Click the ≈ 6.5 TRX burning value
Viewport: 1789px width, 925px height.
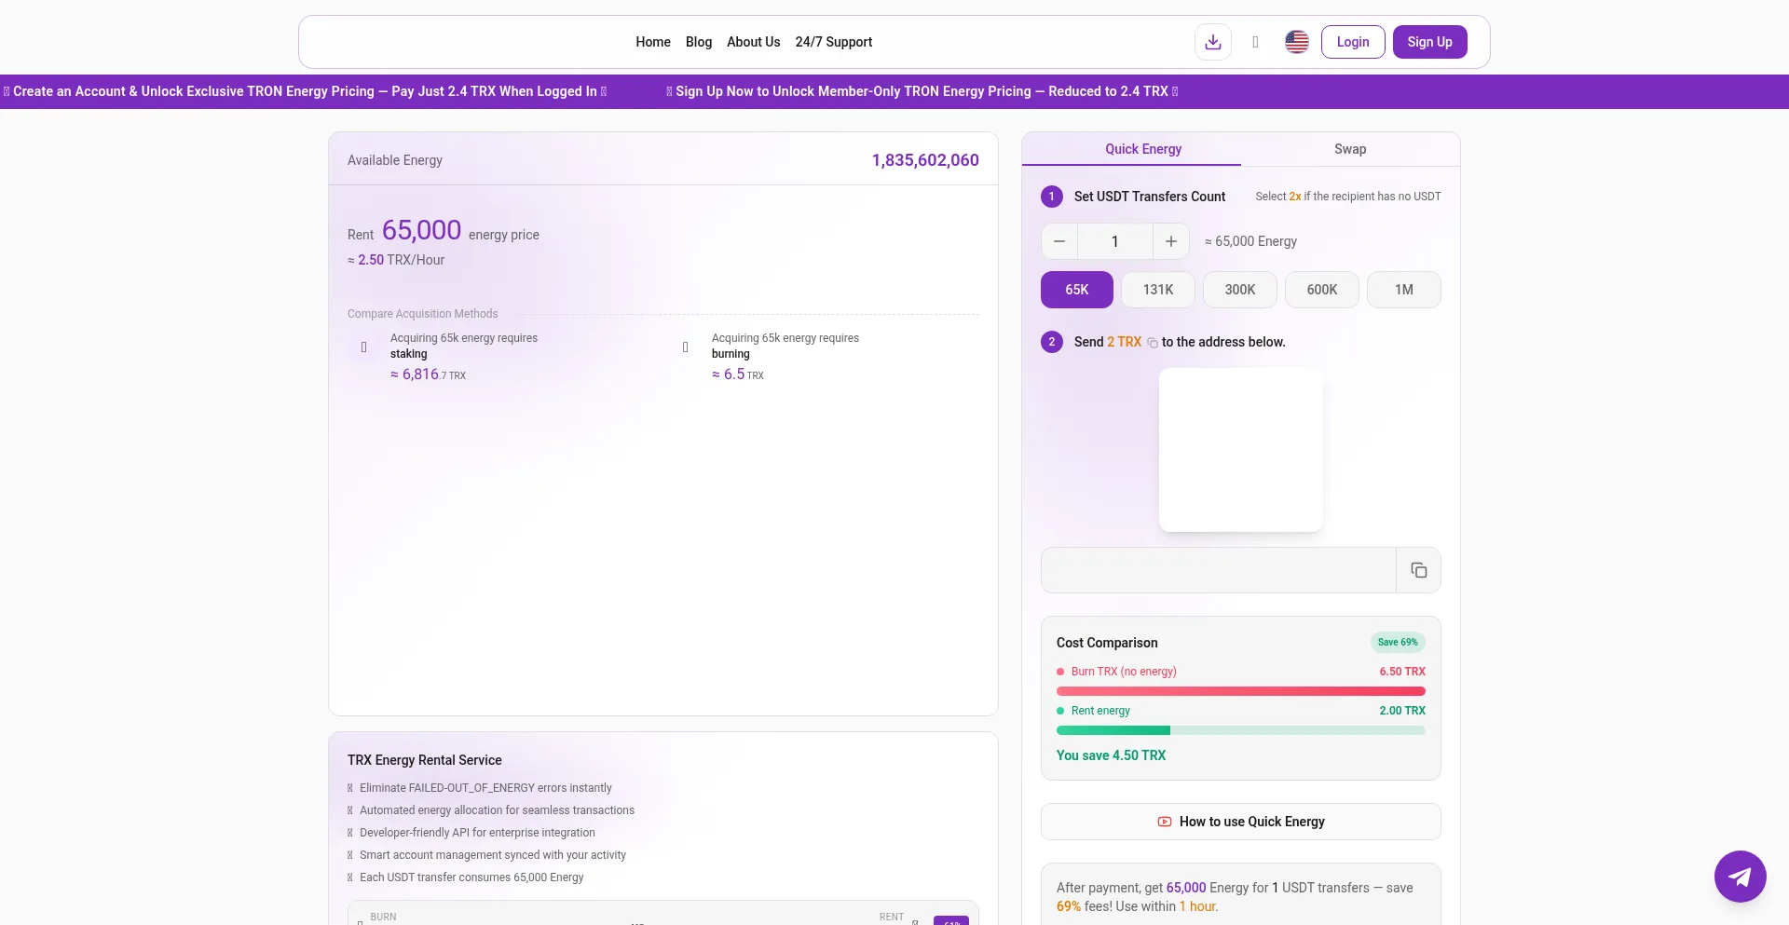[738, 374]
